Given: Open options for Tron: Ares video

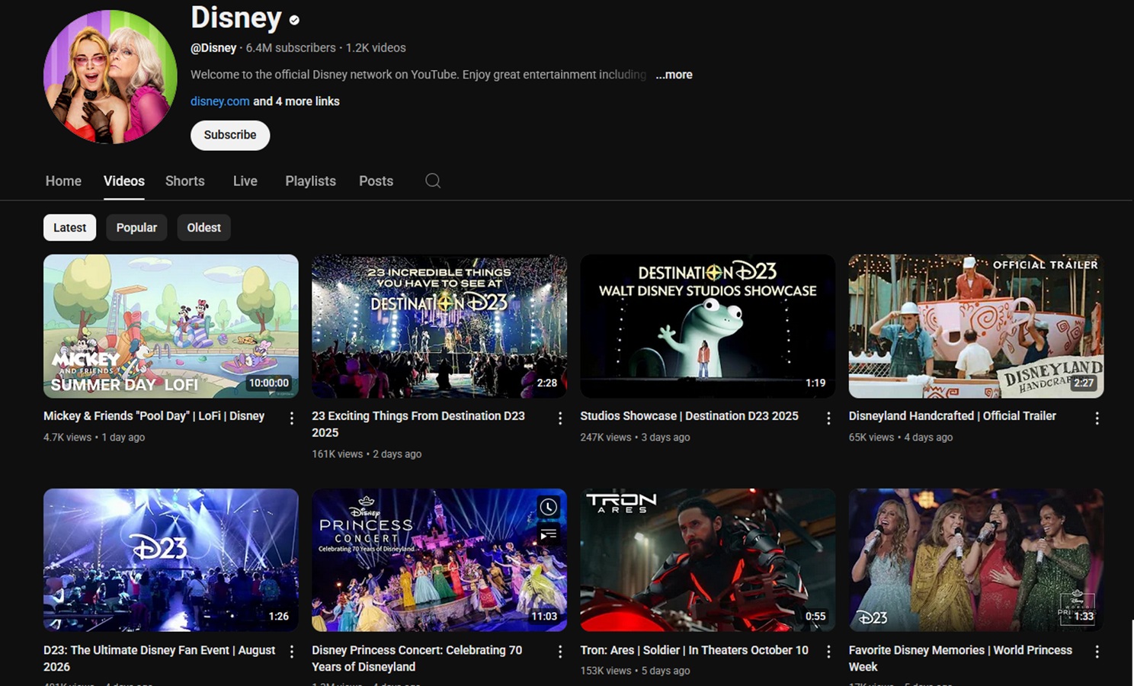Looking at the screenshot, I should (828, 652).
